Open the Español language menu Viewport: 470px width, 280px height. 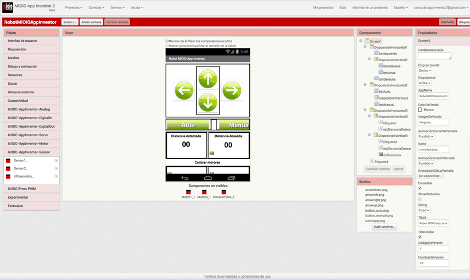[401, 7]
